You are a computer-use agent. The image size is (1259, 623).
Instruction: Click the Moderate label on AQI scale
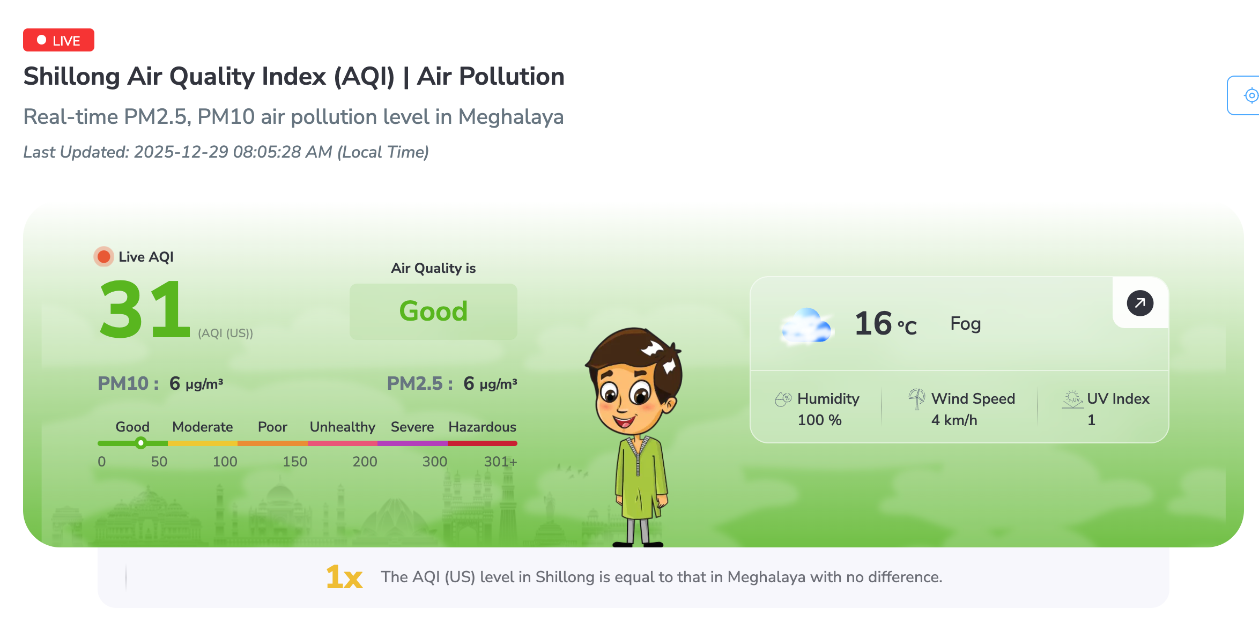[202, 427]
